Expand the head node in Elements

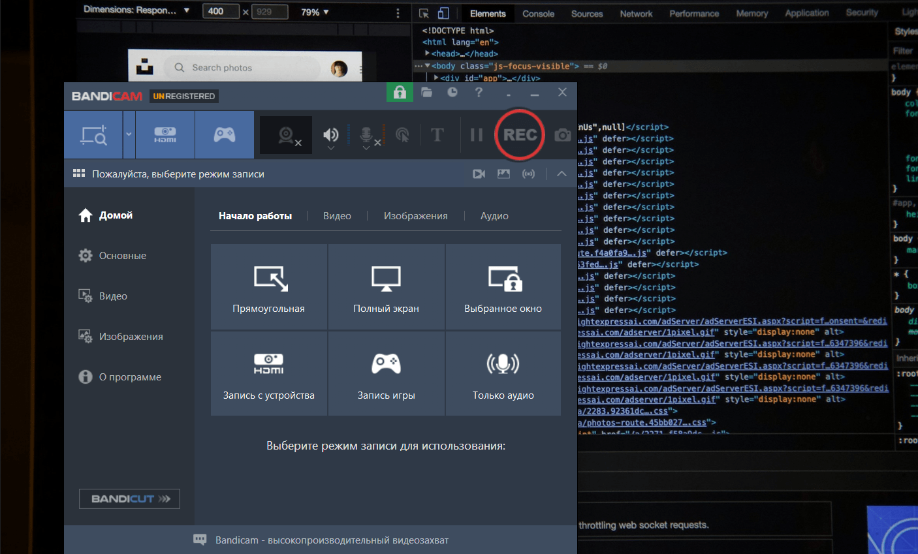pyautogui.click(x=427, y=54)
